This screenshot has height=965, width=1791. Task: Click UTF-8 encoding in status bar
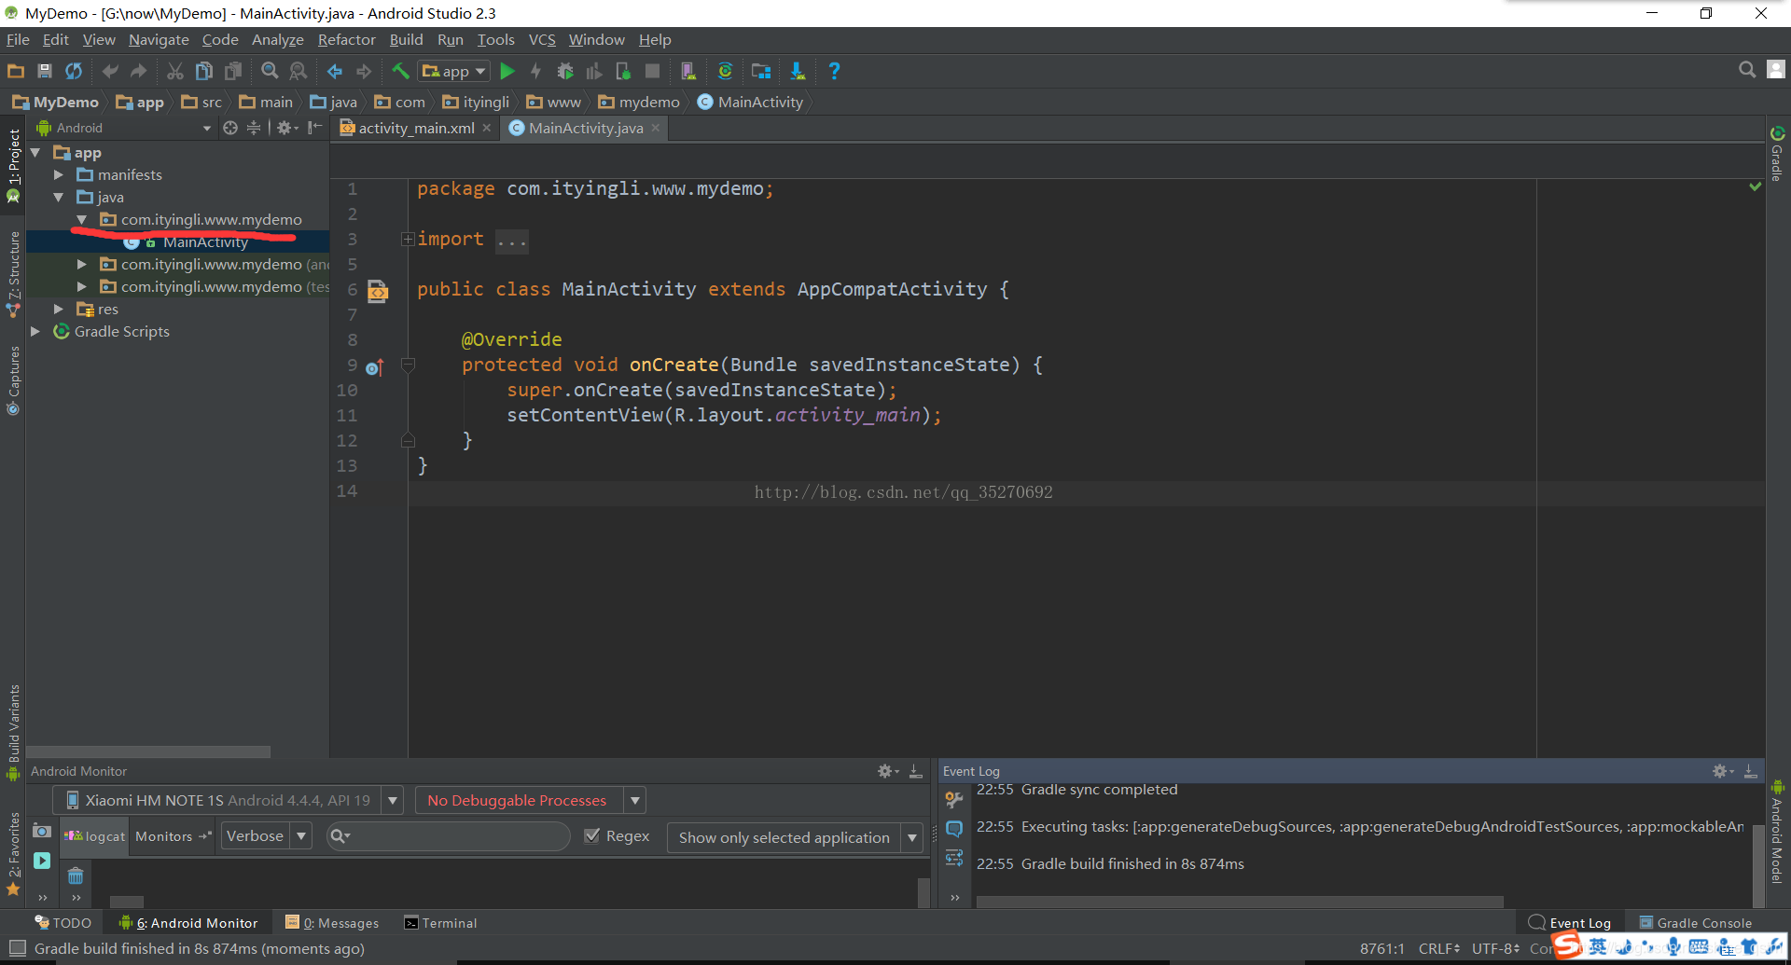point(1495,948)
